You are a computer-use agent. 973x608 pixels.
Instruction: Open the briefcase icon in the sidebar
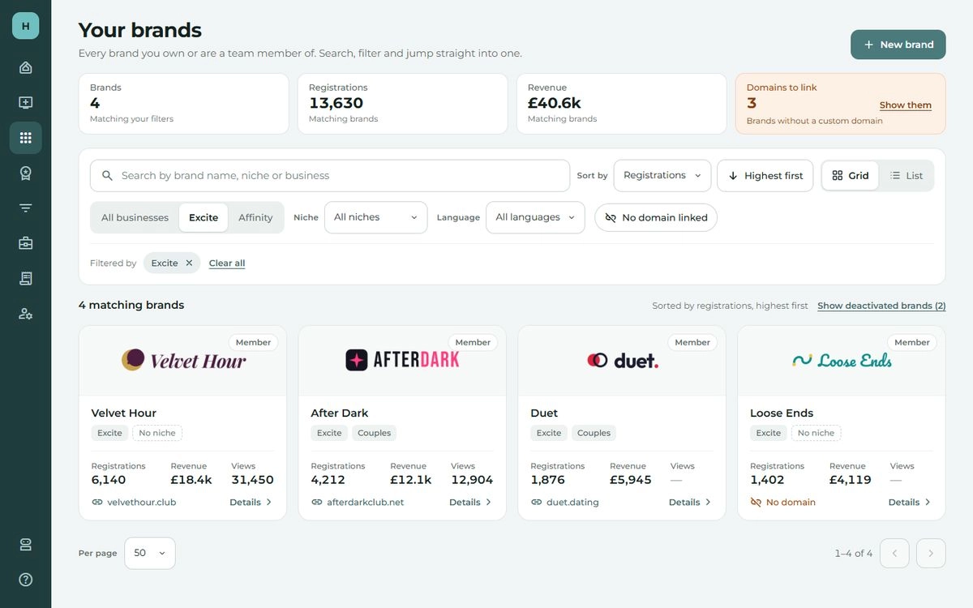click(25, 243)
